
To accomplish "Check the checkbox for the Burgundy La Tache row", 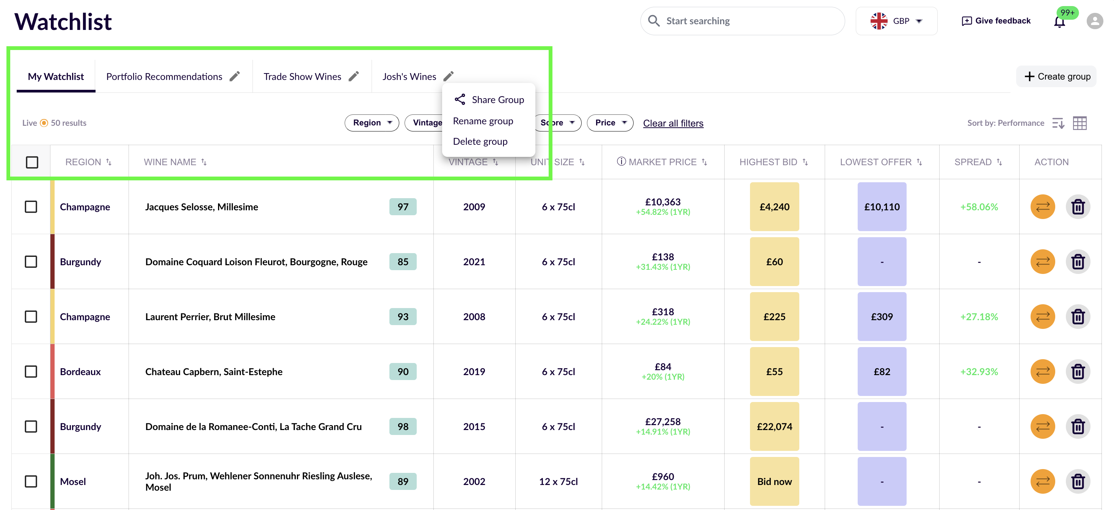I will click(31, 427).
